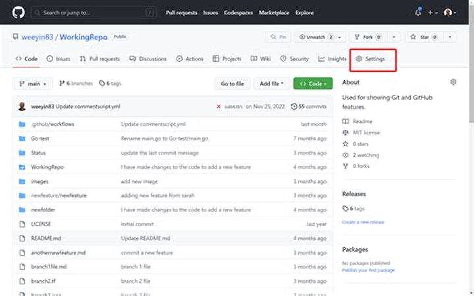This screenshot has width=474, height=296.
Task: Open the newfeature/newfeature folder
Action: 59,195
